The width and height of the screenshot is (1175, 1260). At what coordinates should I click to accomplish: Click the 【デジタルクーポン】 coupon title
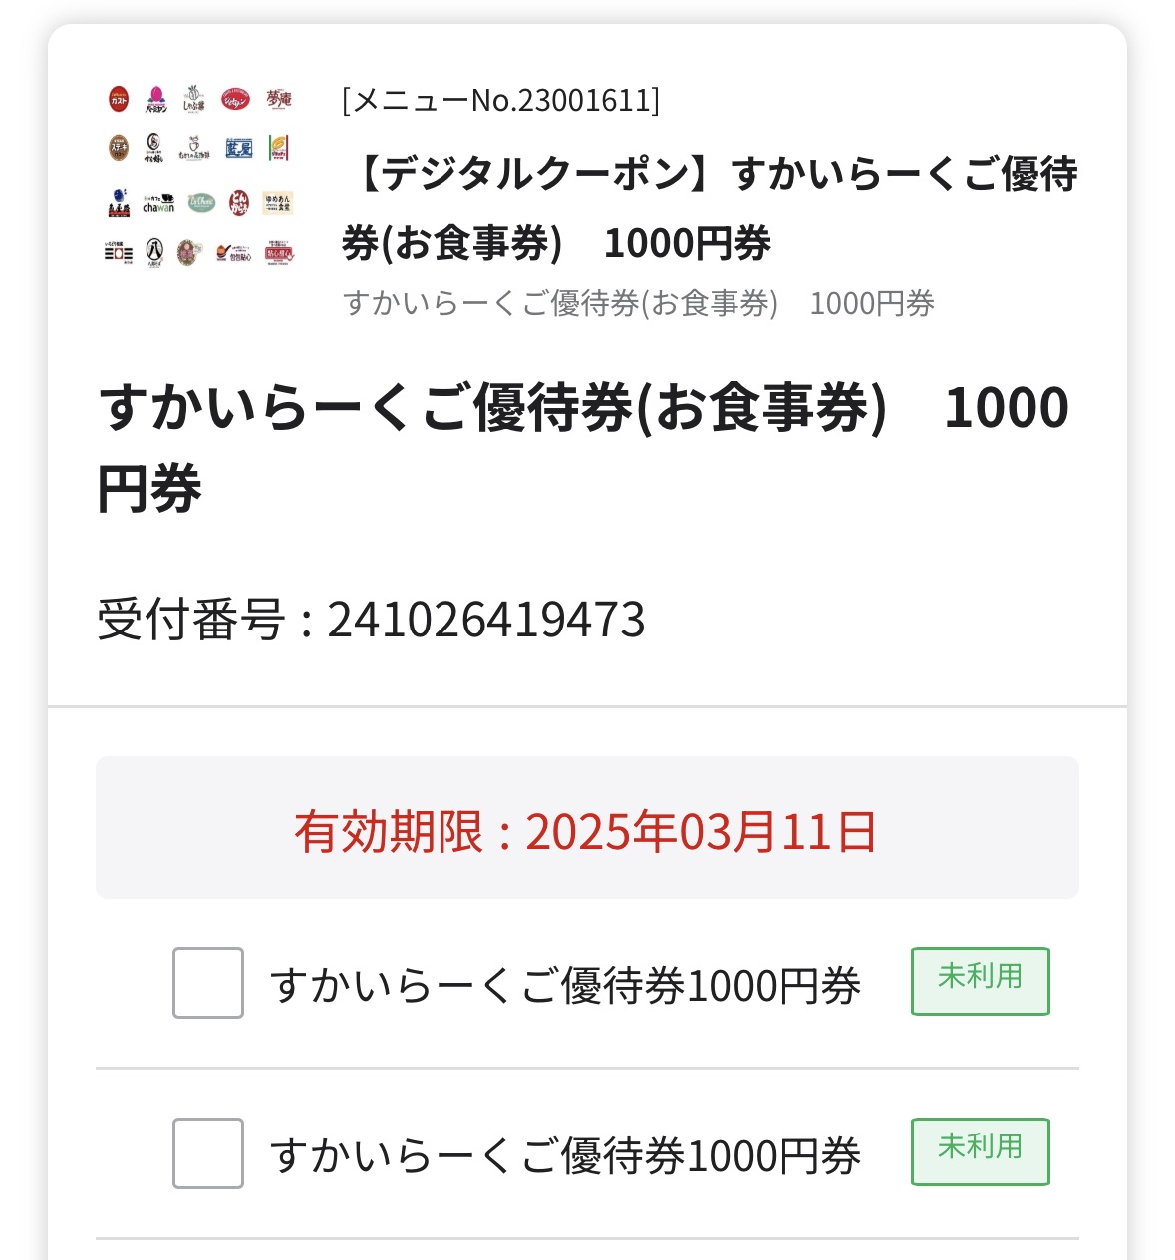(710, 208)
